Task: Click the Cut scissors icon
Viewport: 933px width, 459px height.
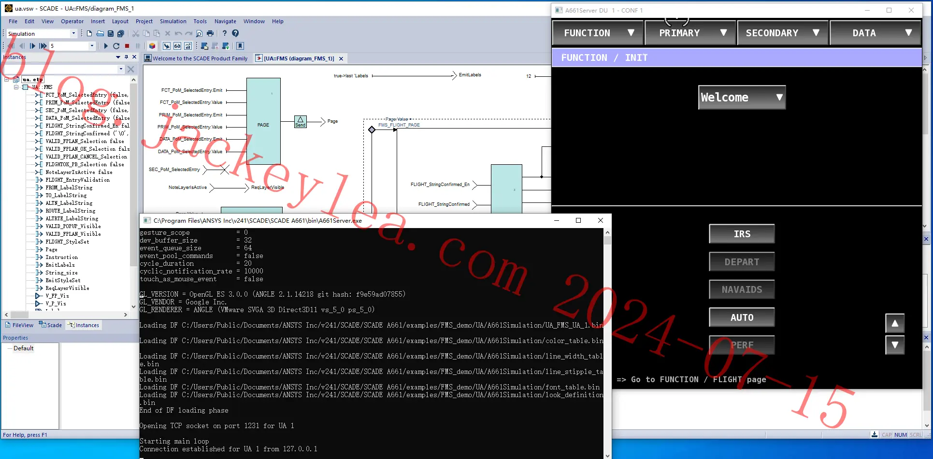Action: pyautogui.click(x=136, y=33)
